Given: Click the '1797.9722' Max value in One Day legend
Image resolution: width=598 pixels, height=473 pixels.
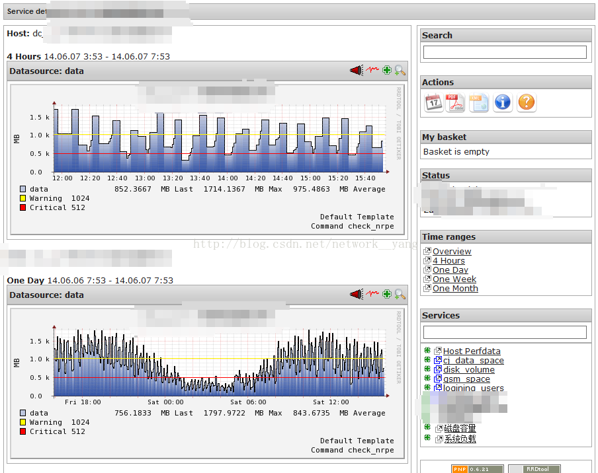Looking at the screenshot, I should click(224, 413).
